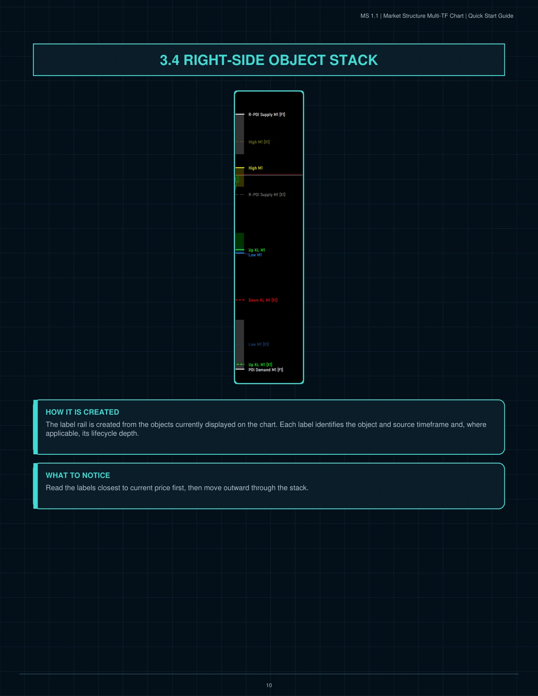
Task: Click the 'R-POI Supply M1 [F1]' label
Action: coord(267,115)
